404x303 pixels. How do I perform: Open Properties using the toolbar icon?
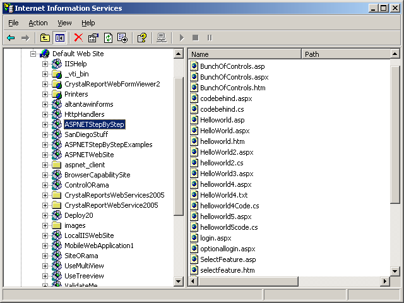pos(93,38)
